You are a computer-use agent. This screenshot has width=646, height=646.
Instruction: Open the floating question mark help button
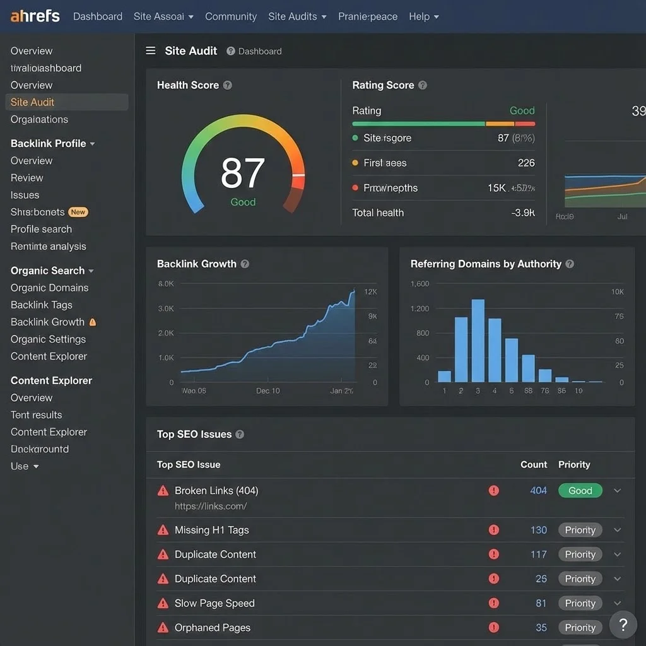tap(623, 625)
